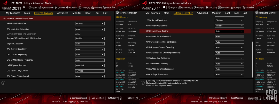Viewport: 279px width, 104px height.
Task: Click CPU Power Thermal Control Auto field
Action: pyautogui.click(x=229, y=37)
